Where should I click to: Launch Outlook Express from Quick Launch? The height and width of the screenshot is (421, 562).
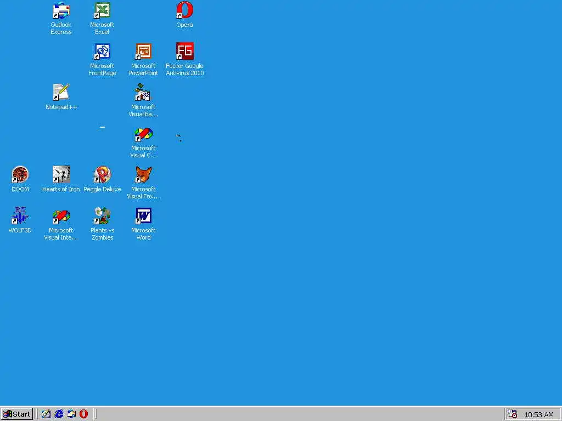[71, 414]
